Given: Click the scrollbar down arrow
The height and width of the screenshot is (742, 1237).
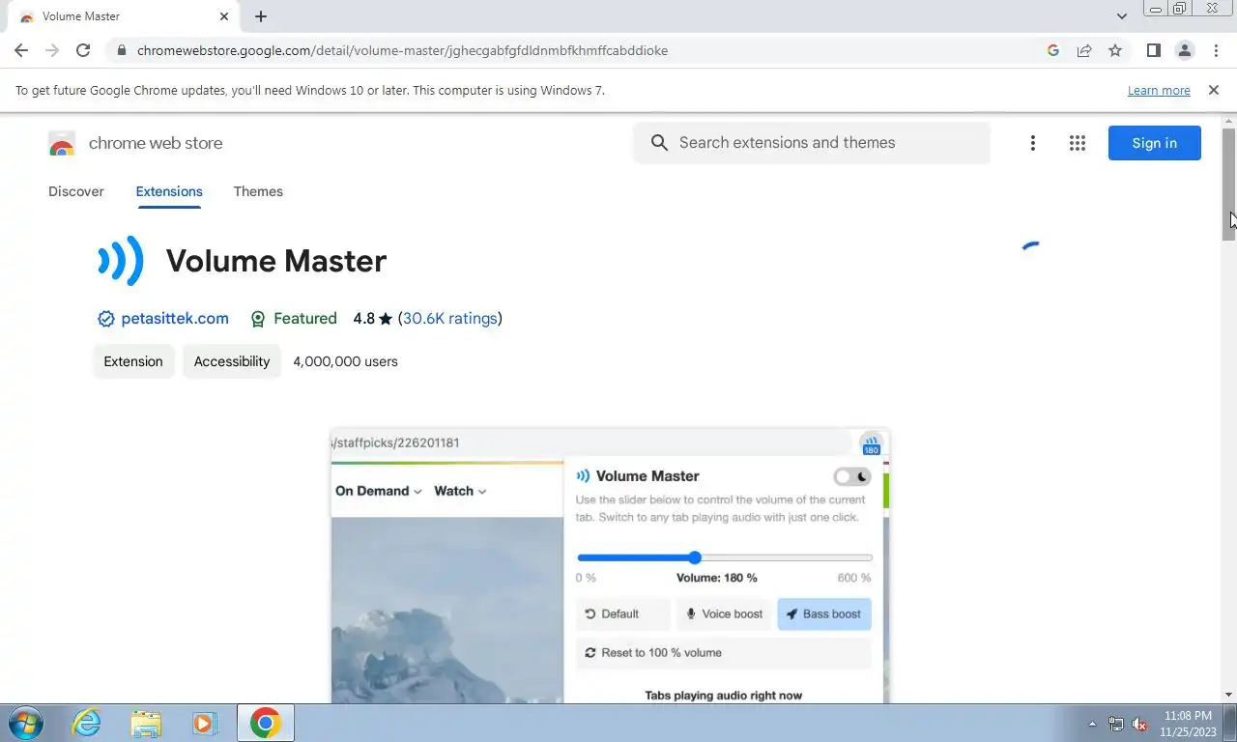Looking at the screenshot, I should (x=1229, y=696).
